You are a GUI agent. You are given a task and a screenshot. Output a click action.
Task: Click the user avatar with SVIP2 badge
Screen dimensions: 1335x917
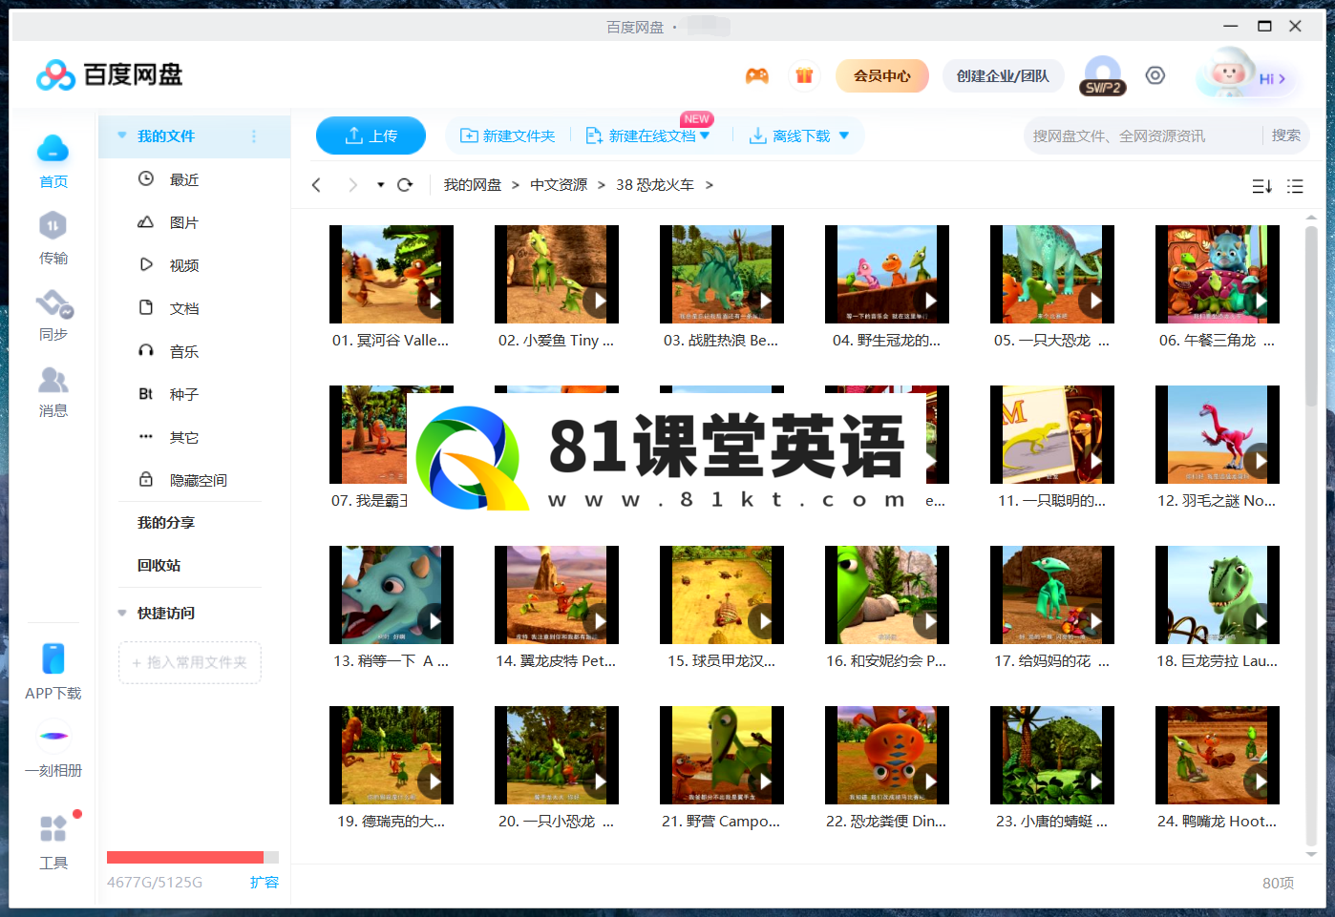pos(1103,75)
